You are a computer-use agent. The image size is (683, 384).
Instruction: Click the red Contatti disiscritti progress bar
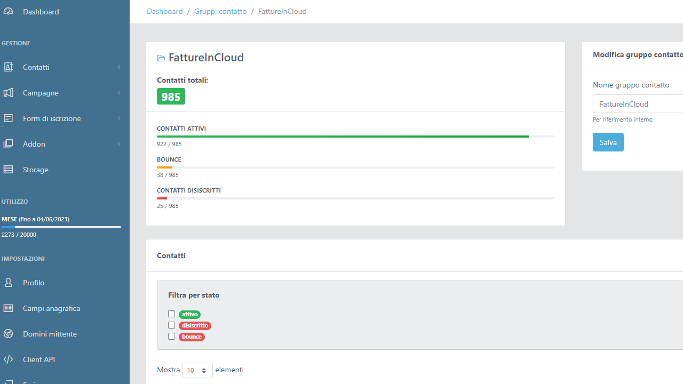tap(162, 198)
